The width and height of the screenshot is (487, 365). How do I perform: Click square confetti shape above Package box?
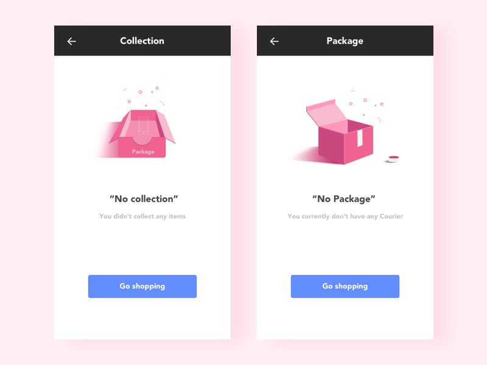point(365,100)
